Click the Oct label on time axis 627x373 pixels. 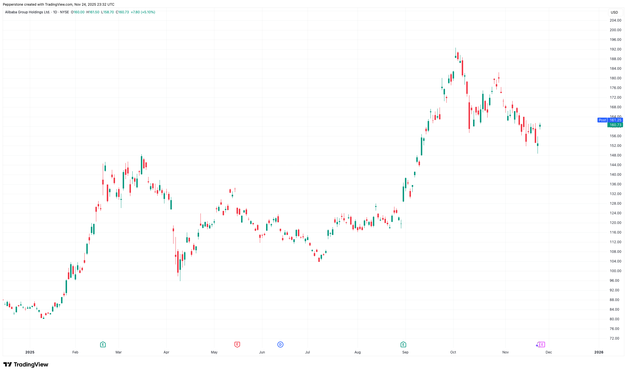(x=453, y=352)
